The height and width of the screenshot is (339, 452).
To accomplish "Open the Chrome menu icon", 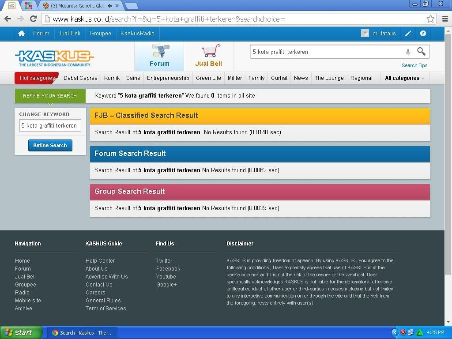I will point(445,19).
